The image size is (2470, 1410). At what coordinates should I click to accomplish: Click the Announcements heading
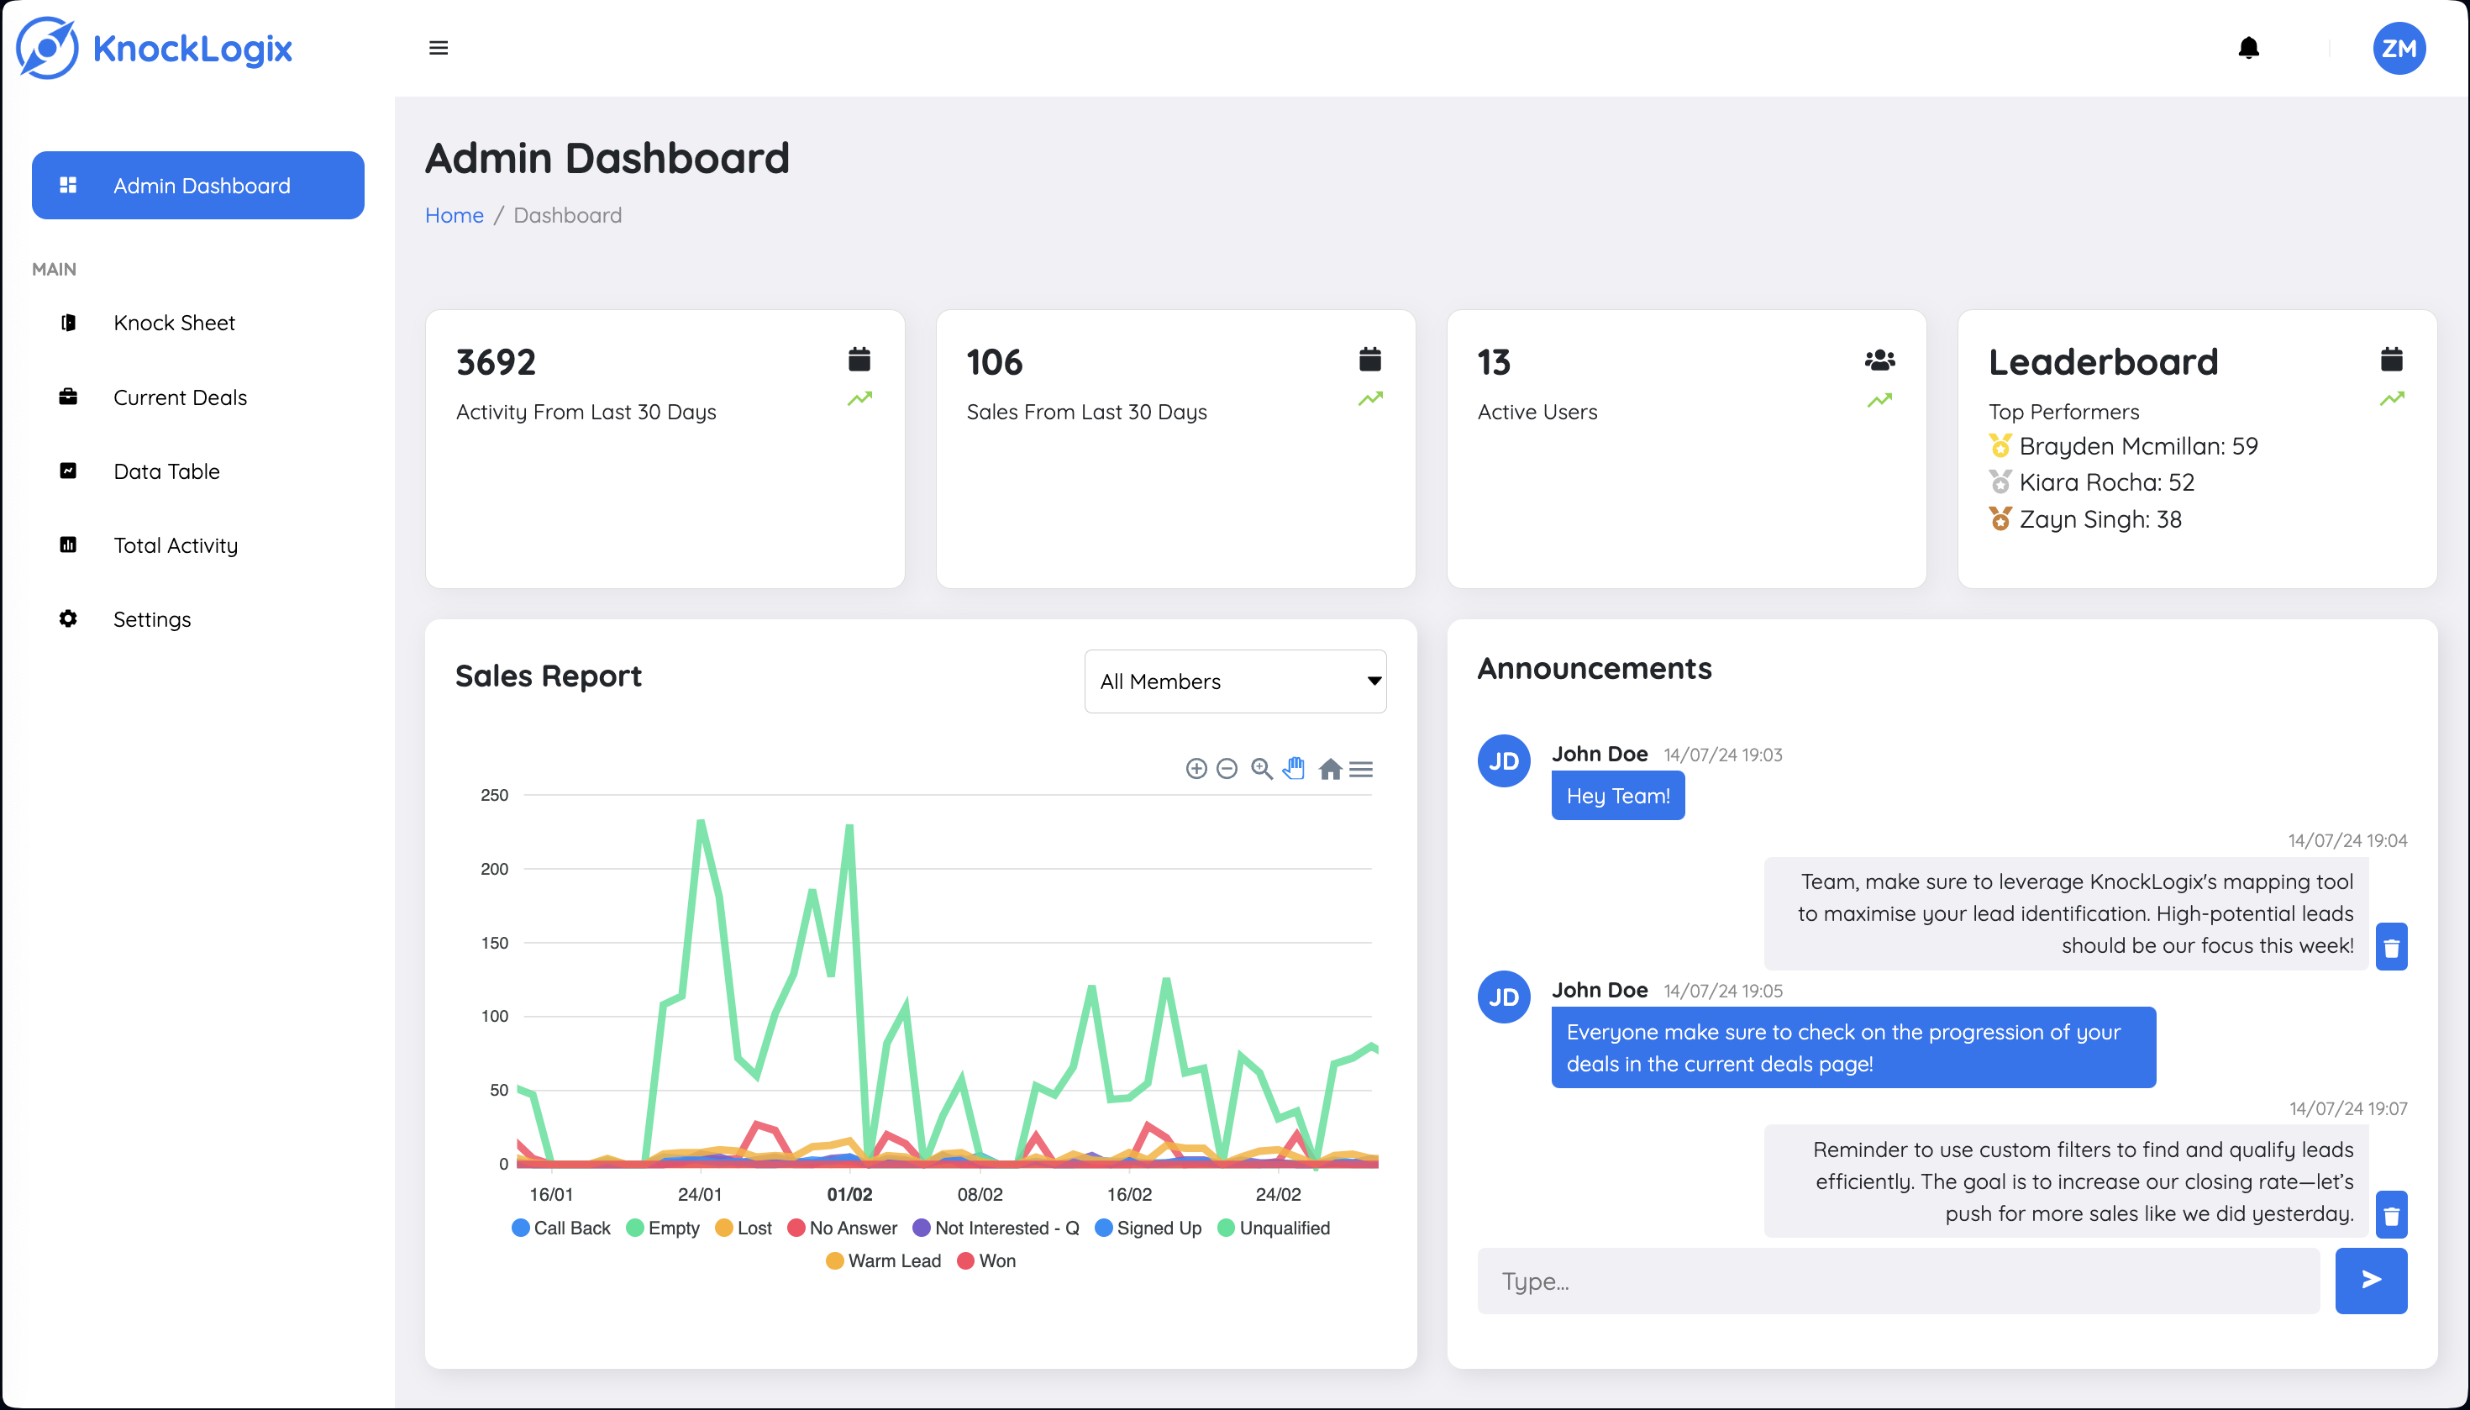pos(1594,668)
